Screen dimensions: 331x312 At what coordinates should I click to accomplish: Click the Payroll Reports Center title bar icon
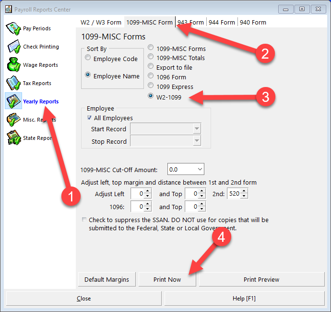(x=8, y=10)
